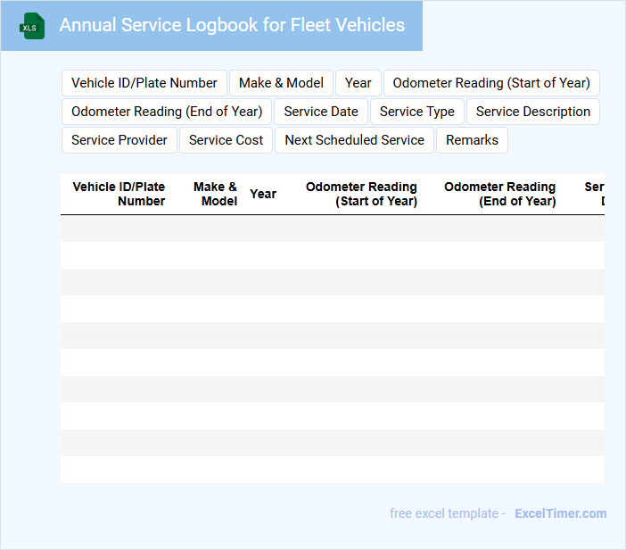The width and height of the screenshot is (626, 550).
Task: Click the Service Cost tag
Action: (x=227, y=140)
